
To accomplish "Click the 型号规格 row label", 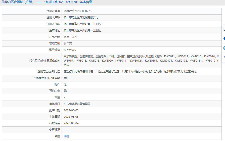I will (55, 50).
